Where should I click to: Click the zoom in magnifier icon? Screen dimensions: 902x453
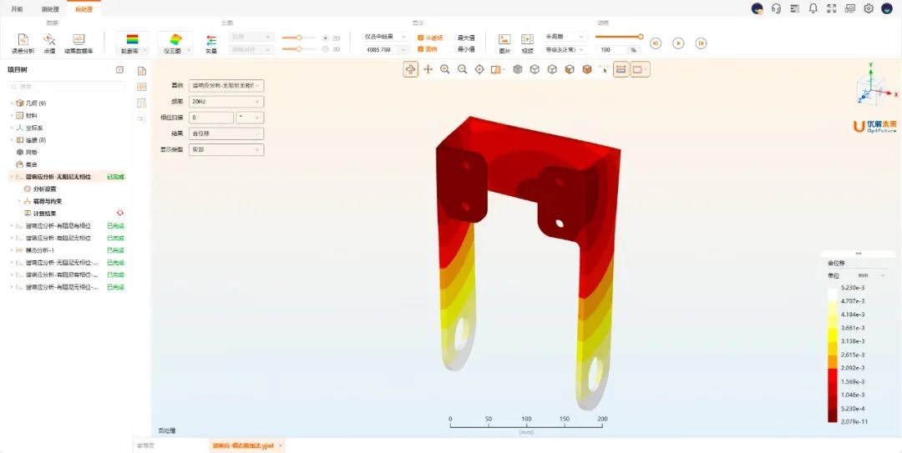pos(445,69)
